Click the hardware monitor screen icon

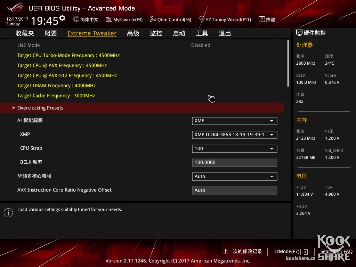coord(299,33)
